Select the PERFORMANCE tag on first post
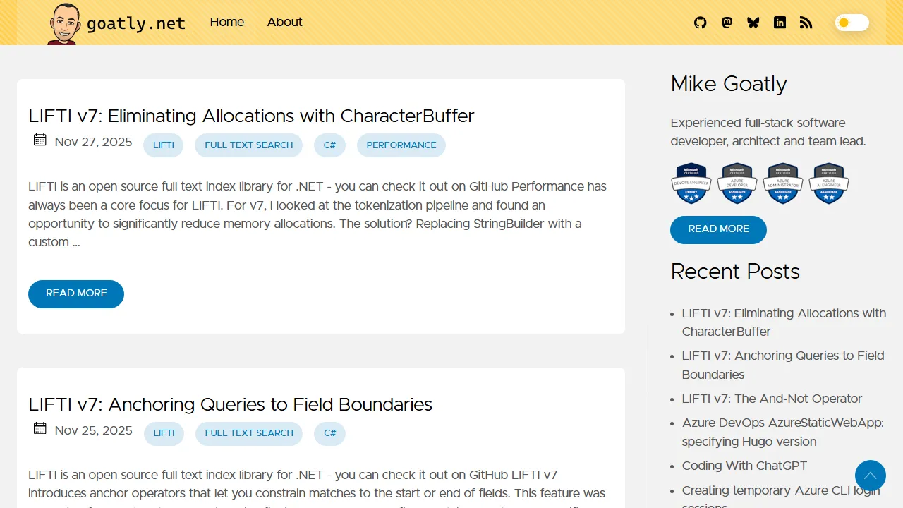903x508 pixels. pos(401,145)
